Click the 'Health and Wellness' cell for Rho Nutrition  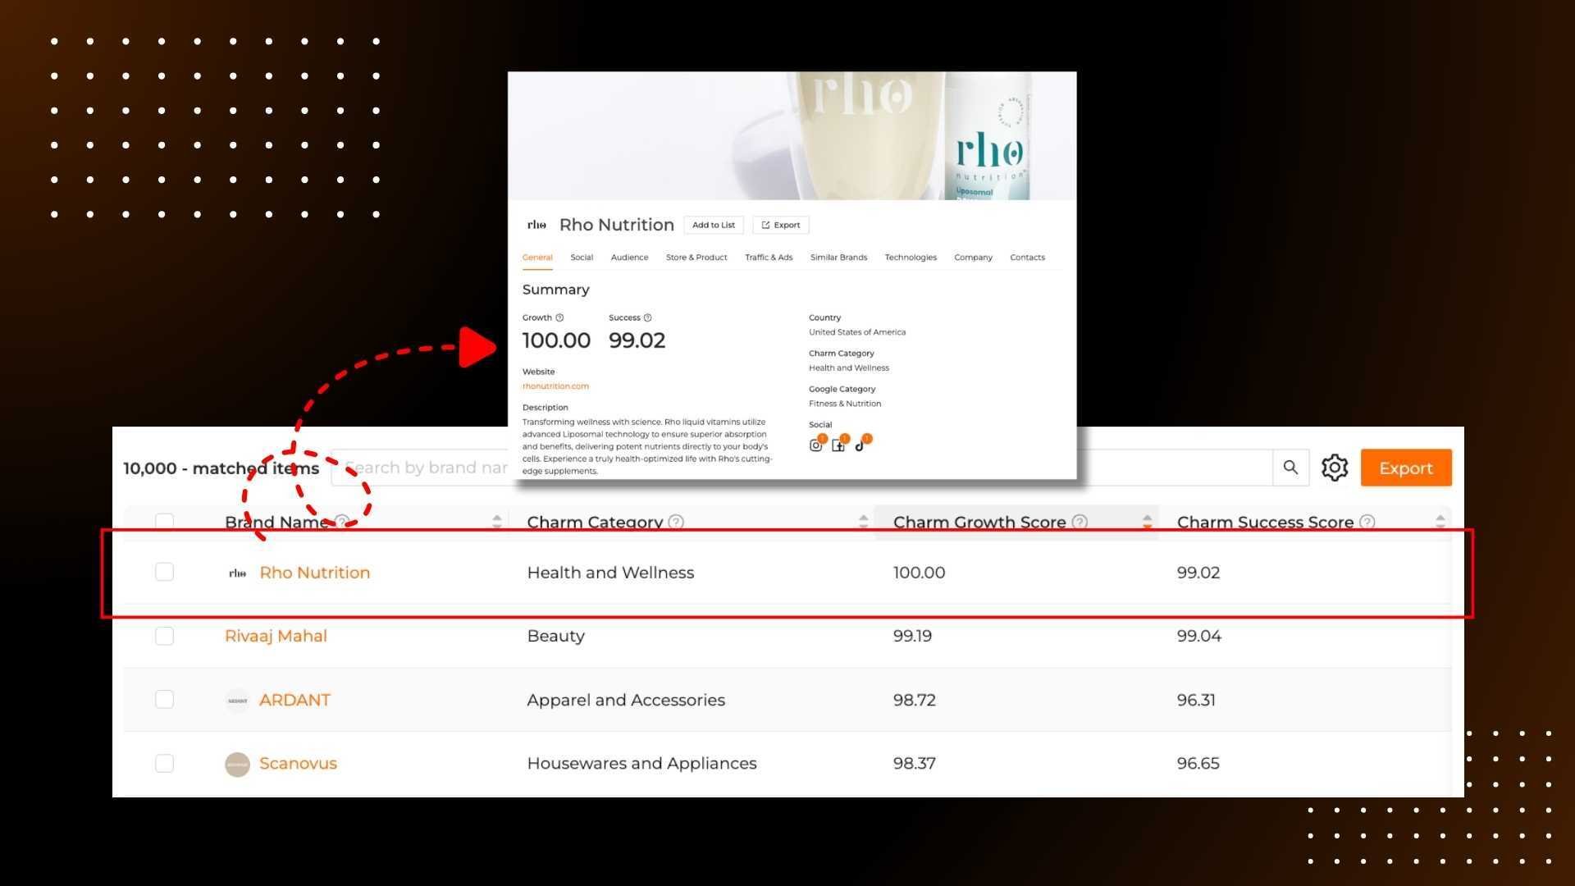click(610, 573)
